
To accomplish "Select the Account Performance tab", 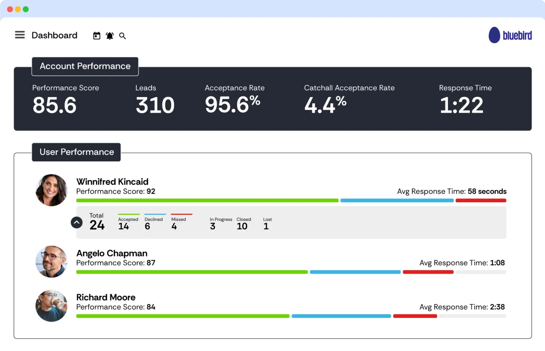I will pos(85,66).
